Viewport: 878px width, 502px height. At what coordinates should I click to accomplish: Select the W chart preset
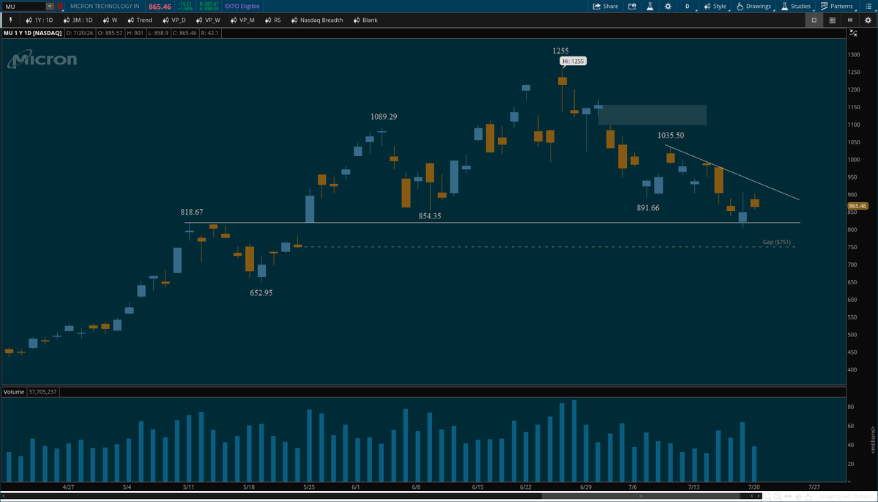(111, 21)
